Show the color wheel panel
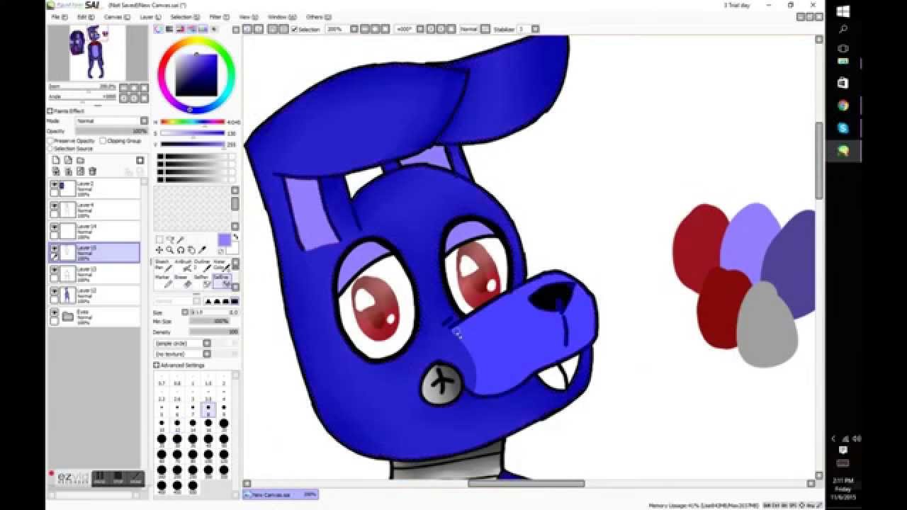Screen dimensions: 907x510 159,29
